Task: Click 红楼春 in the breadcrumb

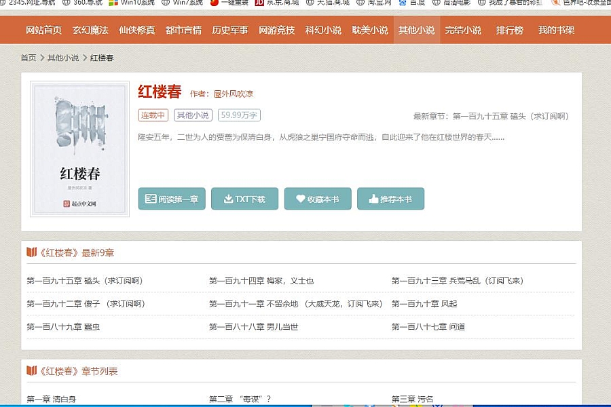Action: (102, 58)
